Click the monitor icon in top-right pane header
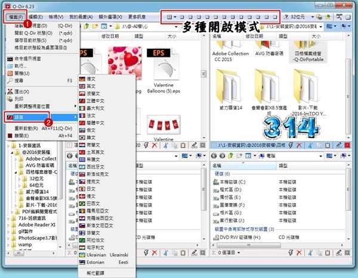This screenshot has height=278, width=358. click(x=329, y=26)
